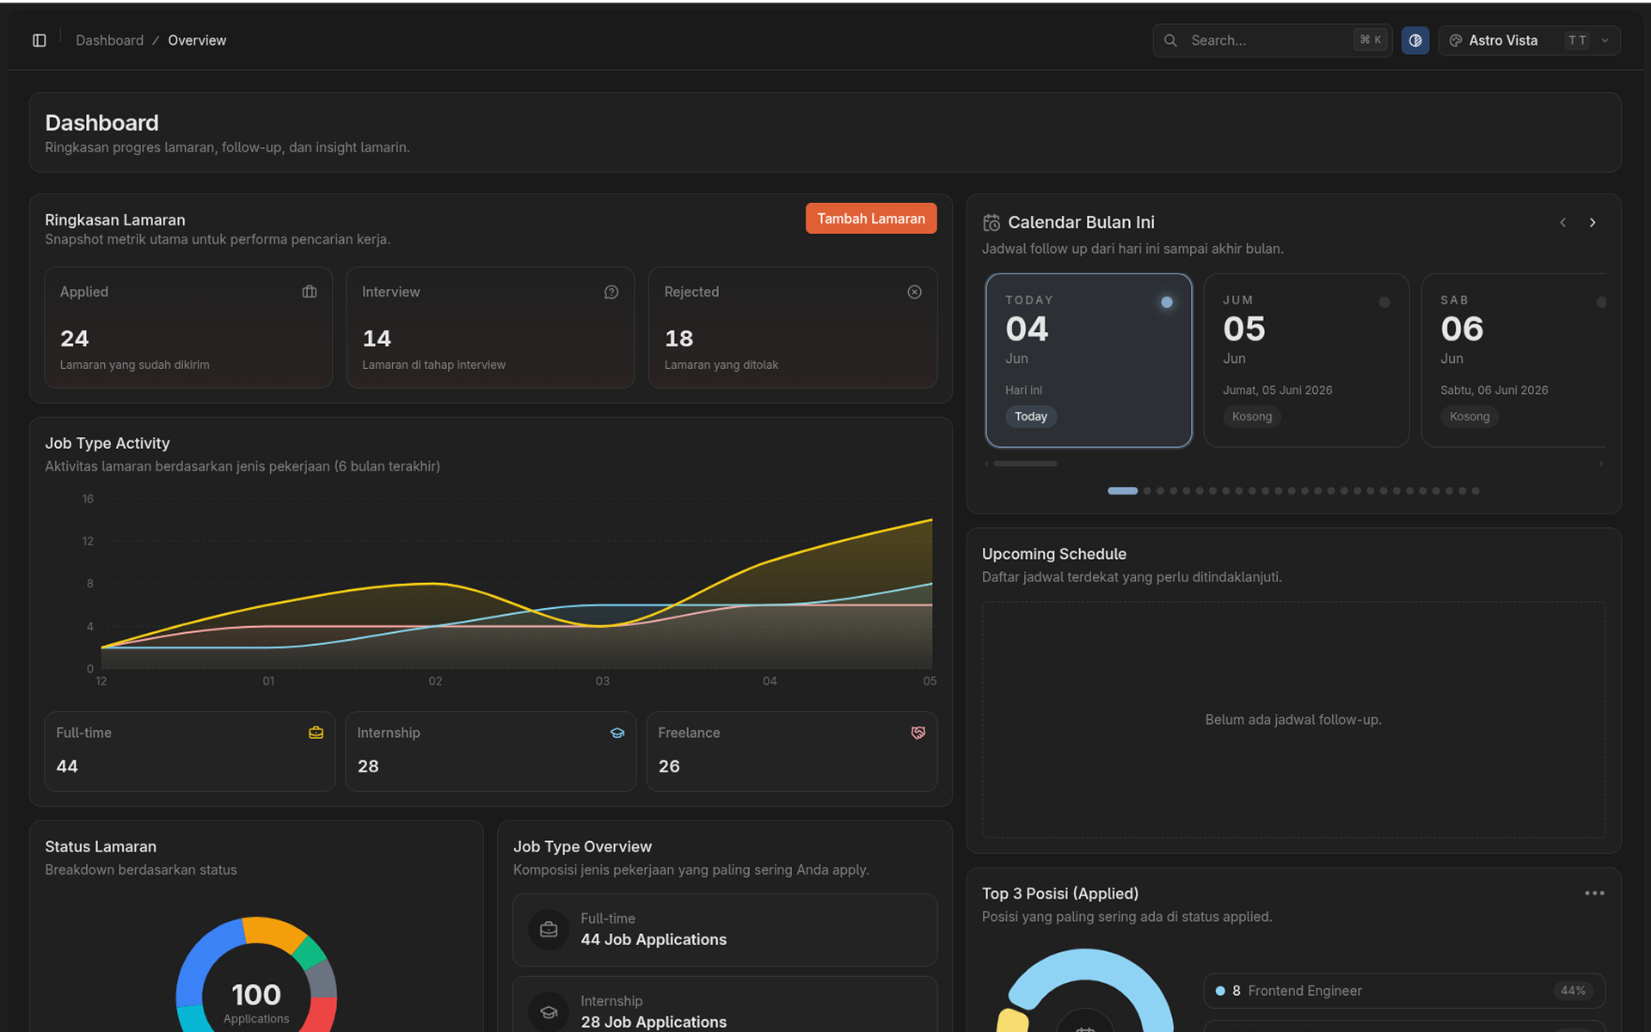Toggle the dark/light theme button

[x=1415, y=40]
